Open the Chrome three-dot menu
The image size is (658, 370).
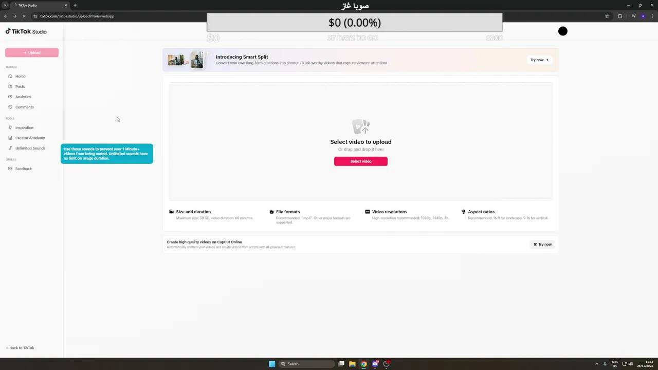(652, 16)
